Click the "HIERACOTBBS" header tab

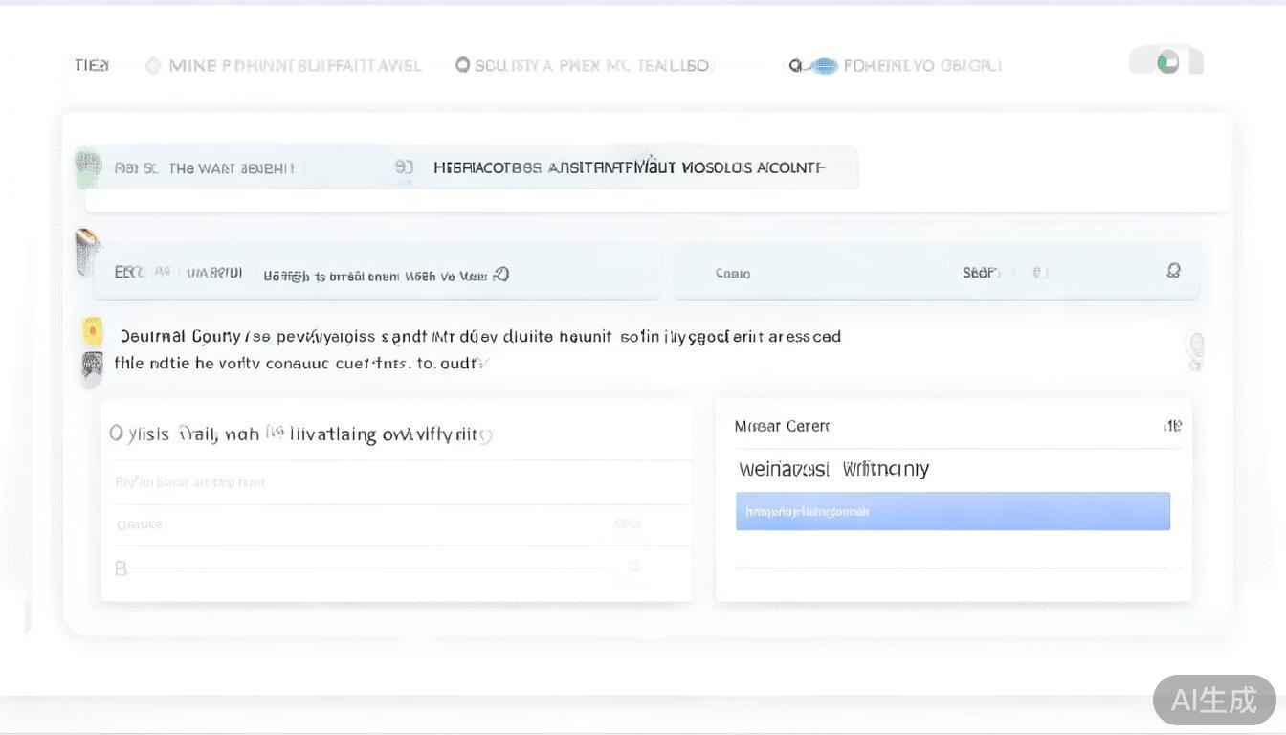(x=629, y=167)
